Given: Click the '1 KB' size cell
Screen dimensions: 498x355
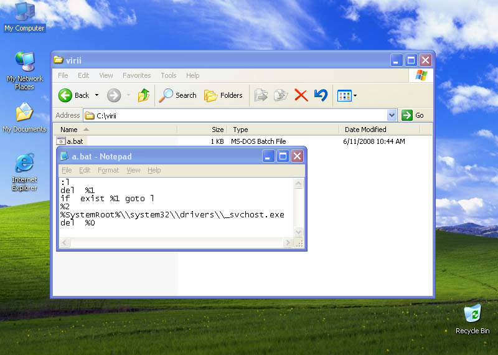Looking at the screenshot, I should (217, 141).
